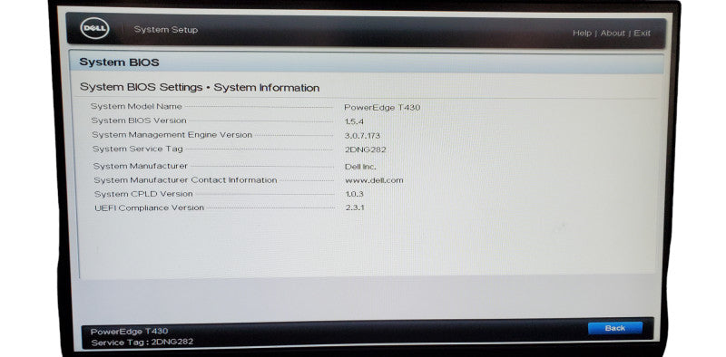Open the Help link

pos(582,33)
